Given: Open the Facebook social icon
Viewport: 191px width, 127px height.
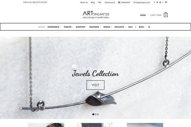Looking at the screenshot, I should click(x=154, y=2).
